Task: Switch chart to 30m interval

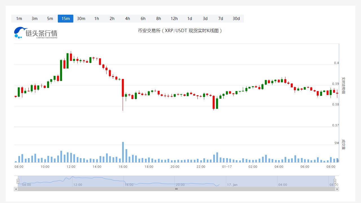Action: pyautogui.click(x=81, y=19)
